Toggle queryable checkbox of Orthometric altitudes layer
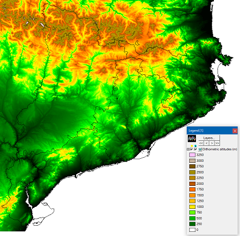 [x=195, y=149]
